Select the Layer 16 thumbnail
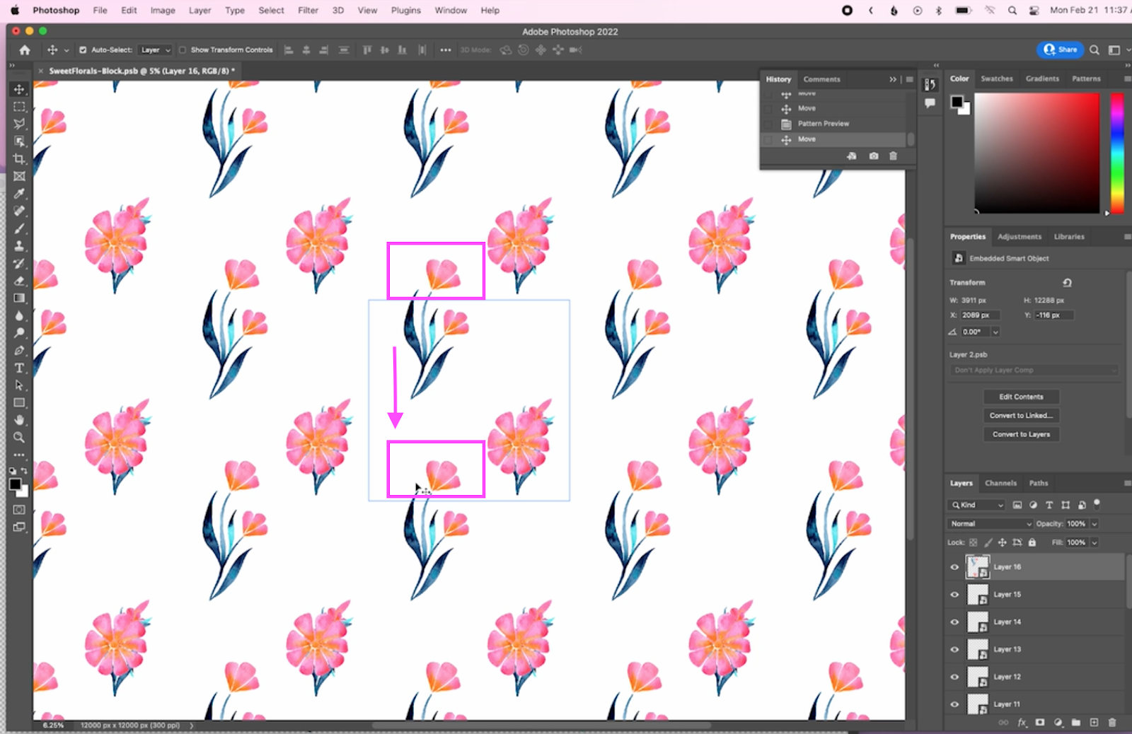Screen dimensions: 1132x734 [978, 567]
